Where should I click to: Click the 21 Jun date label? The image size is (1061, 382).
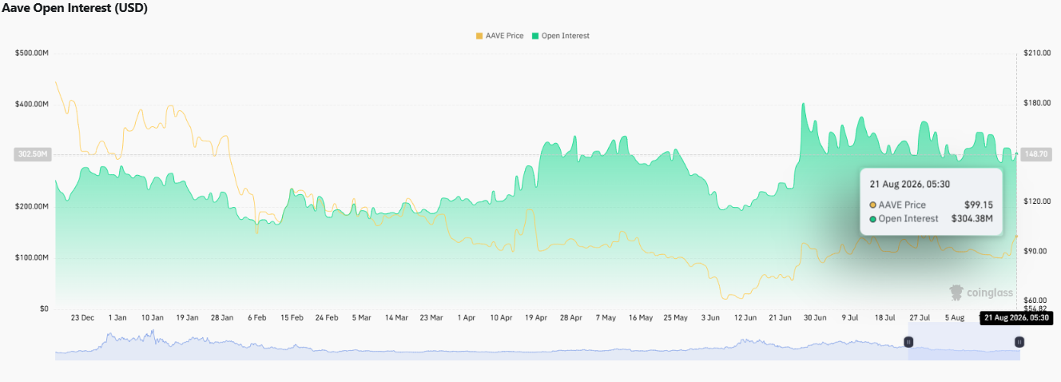coord(780,317)
